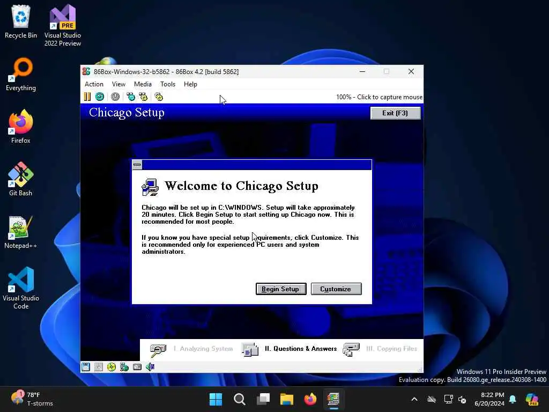Open the clock showing 8:22 PM
Image resolution: width=549 pixels, height=412 pixels.
[489, 399]
